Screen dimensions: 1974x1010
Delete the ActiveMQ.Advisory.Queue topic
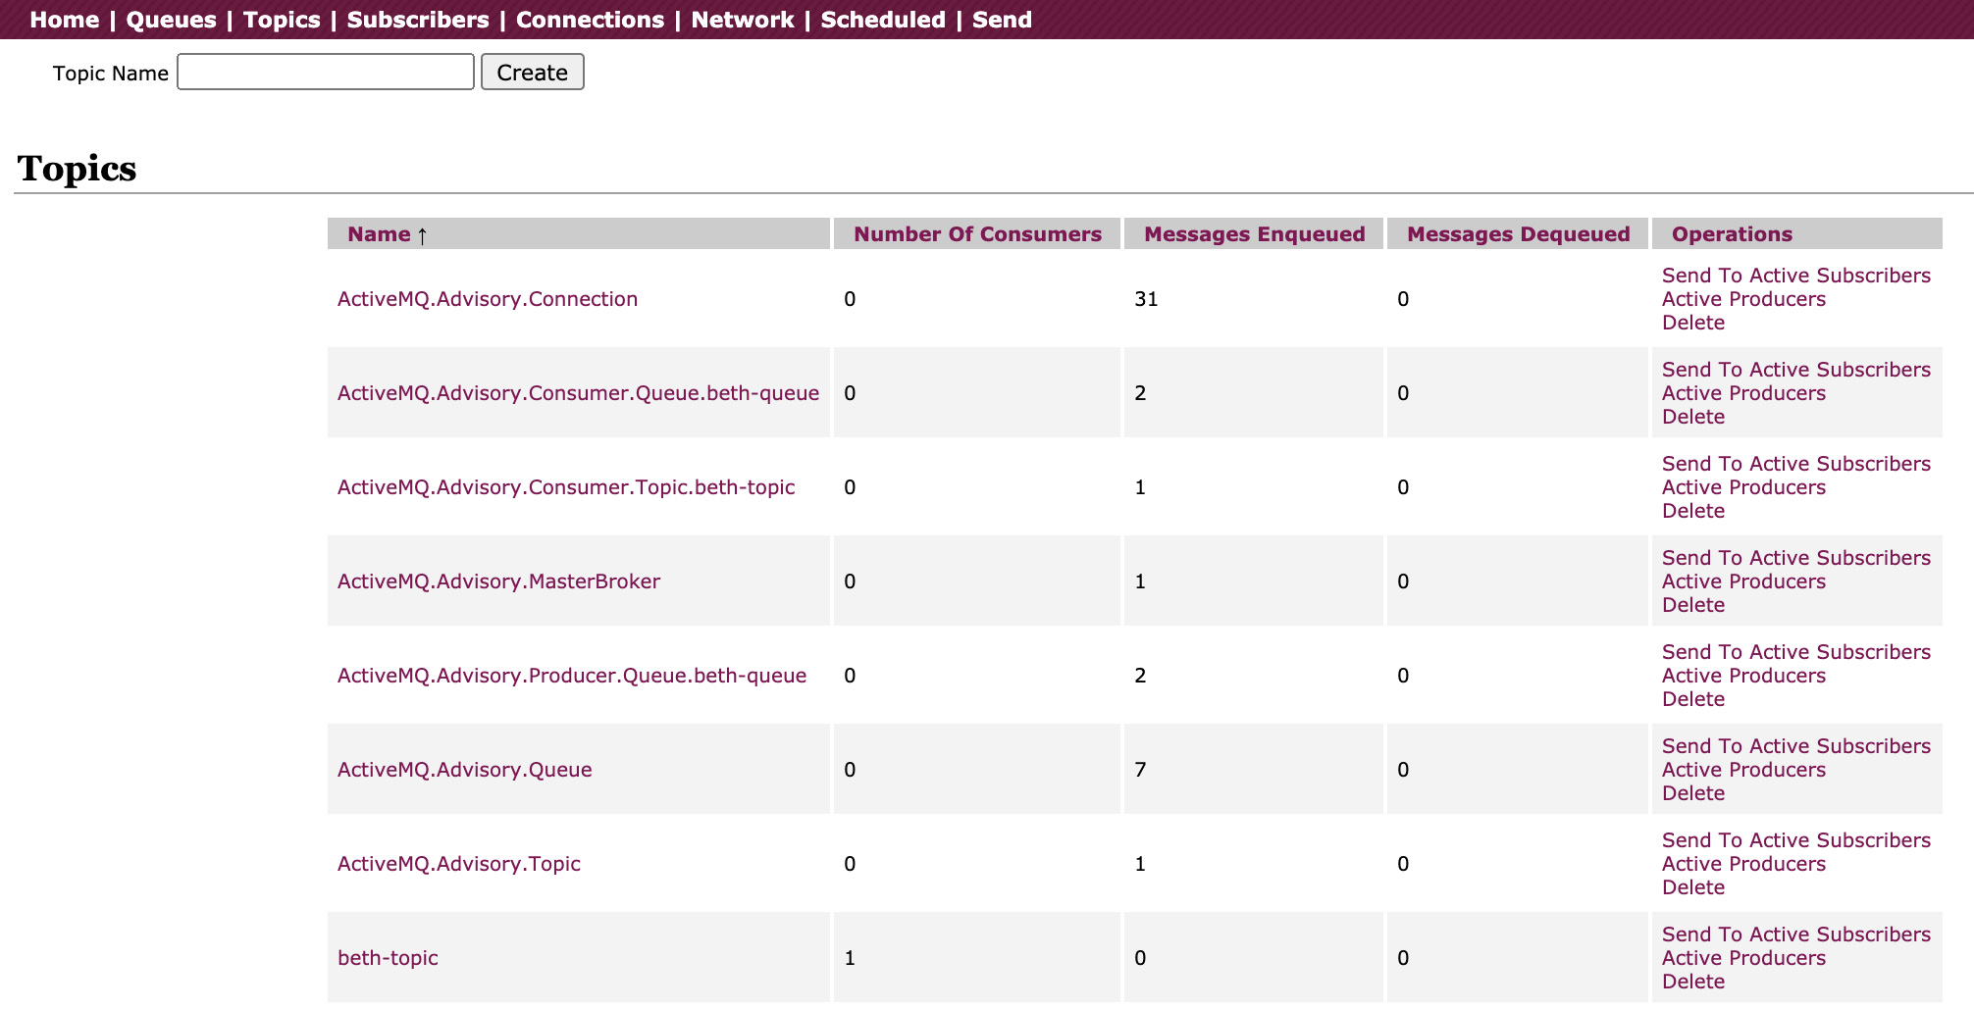[x=1693, y=793]
